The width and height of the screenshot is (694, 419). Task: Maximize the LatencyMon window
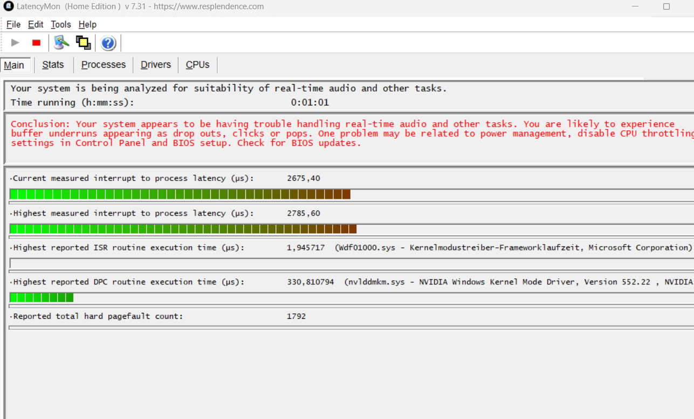coord(666,6)
